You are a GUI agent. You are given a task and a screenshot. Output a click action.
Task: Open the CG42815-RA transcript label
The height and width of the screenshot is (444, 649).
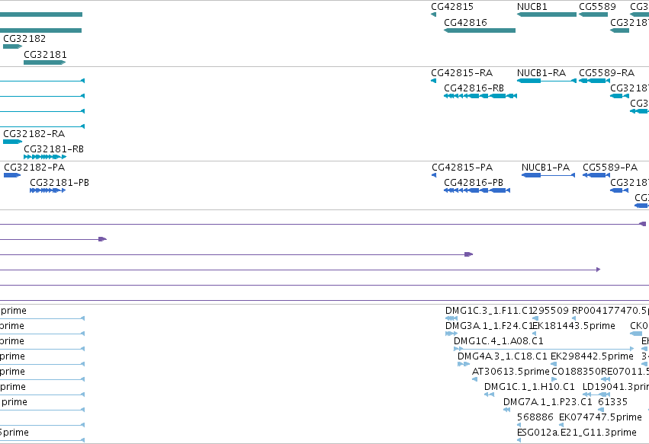click(462, 73)
